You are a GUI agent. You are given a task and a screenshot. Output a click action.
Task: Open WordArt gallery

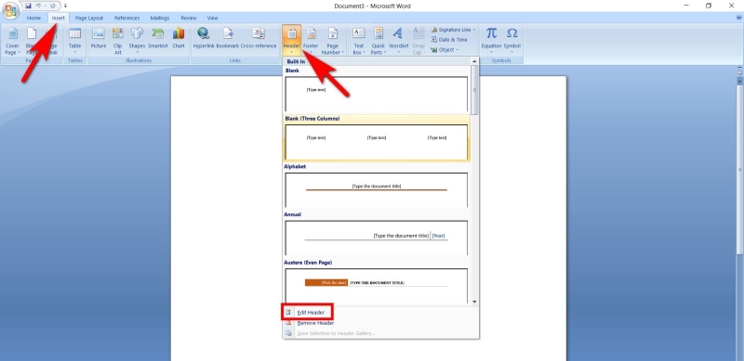pyautogui.click(x=399, y=41)
